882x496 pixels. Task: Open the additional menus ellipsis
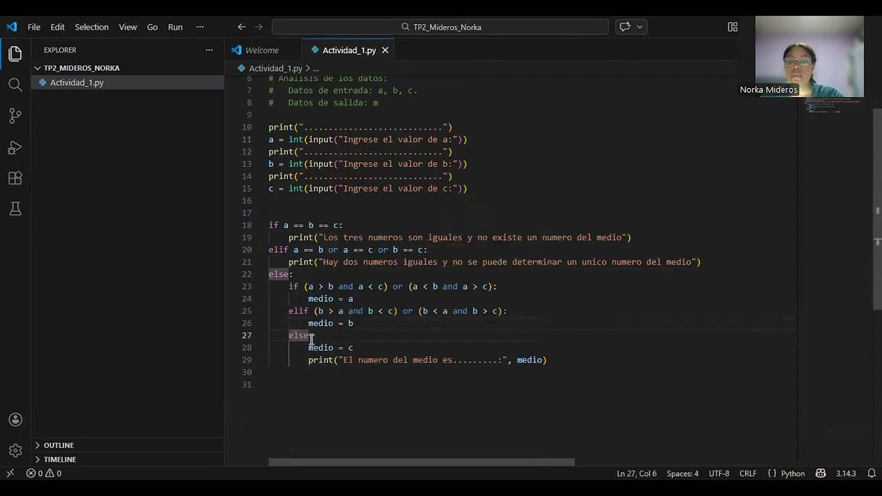(200, 27)
